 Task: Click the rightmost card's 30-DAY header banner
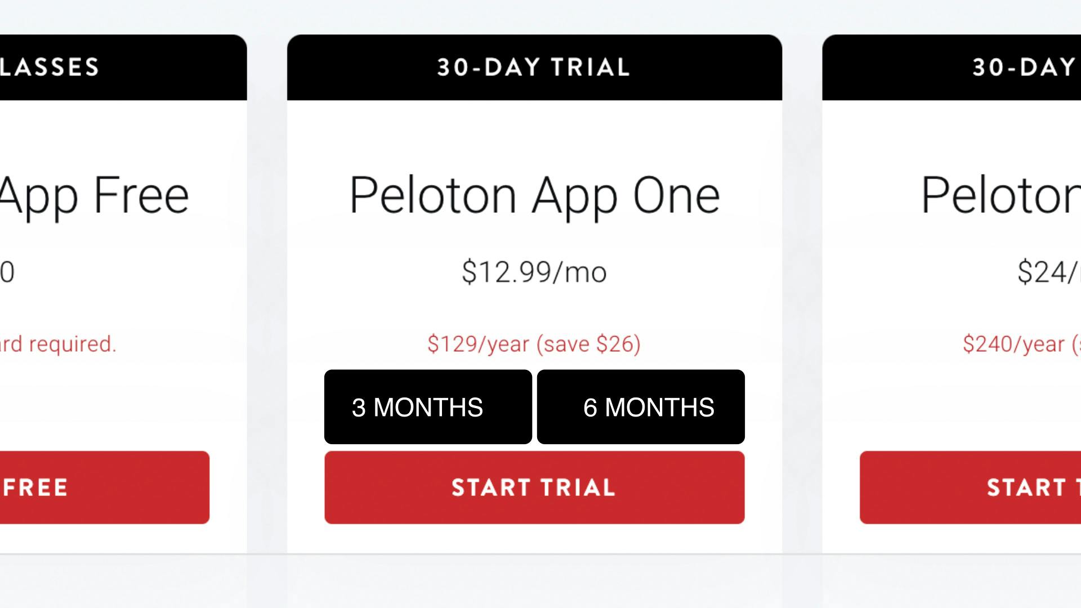pos(952,68)
